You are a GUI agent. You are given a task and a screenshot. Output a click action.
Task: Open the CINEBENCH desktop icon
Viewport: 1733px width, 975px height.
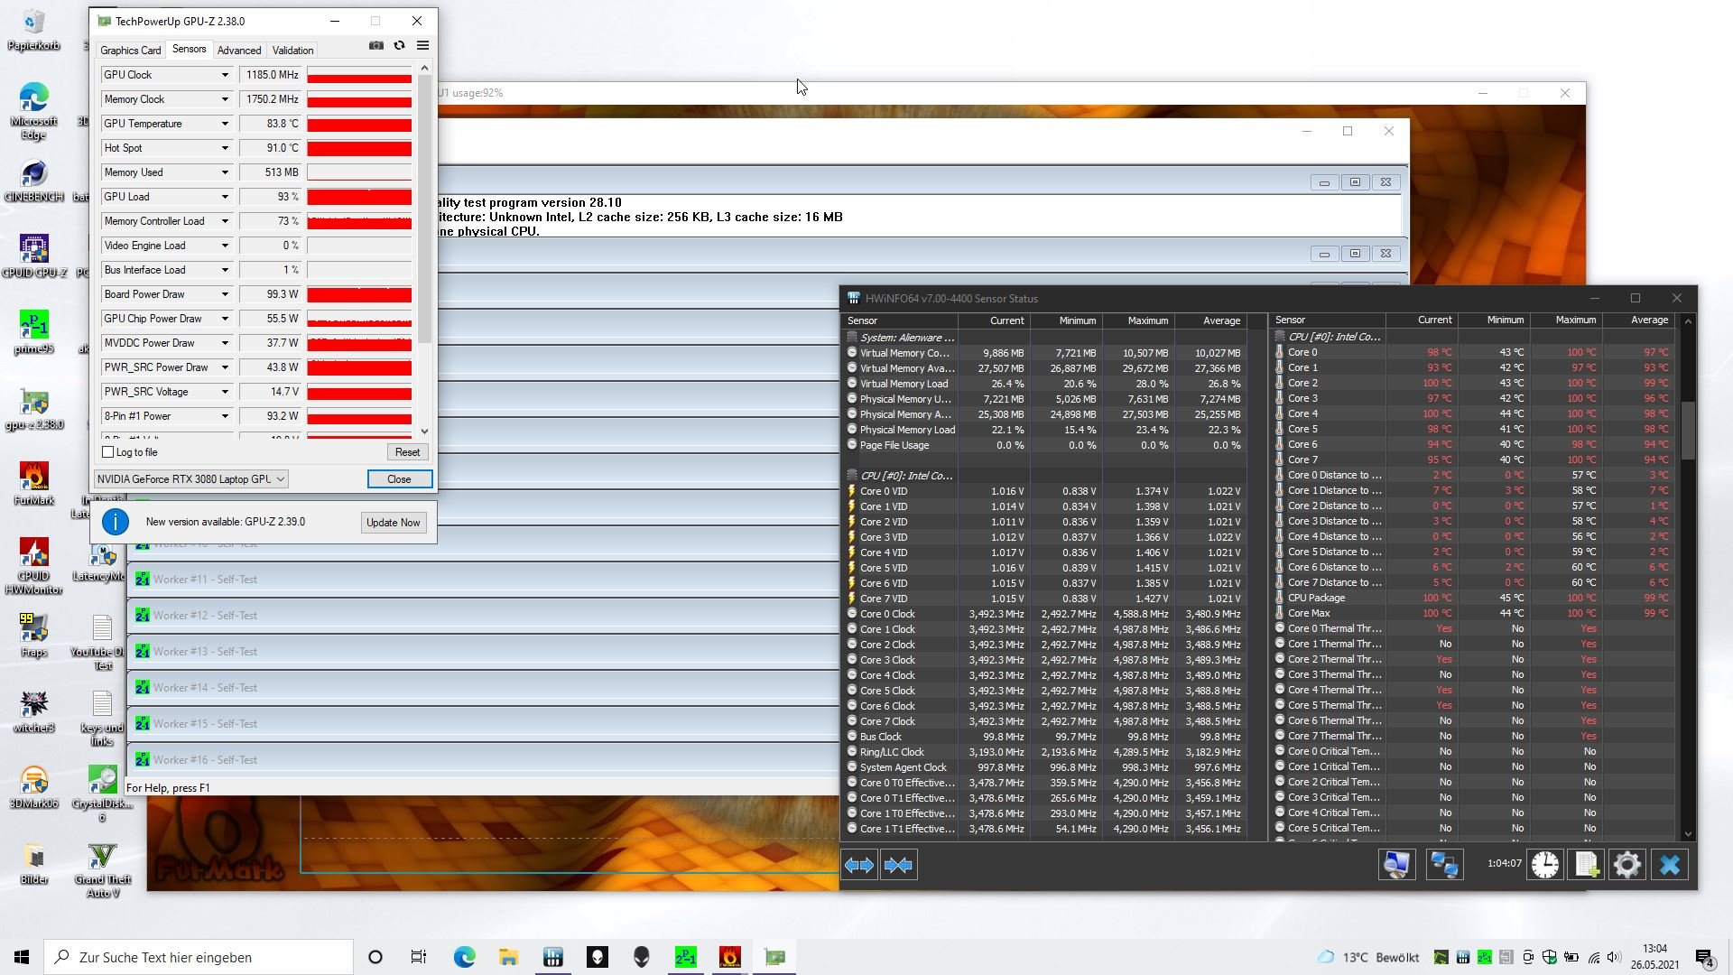[34, 180]
